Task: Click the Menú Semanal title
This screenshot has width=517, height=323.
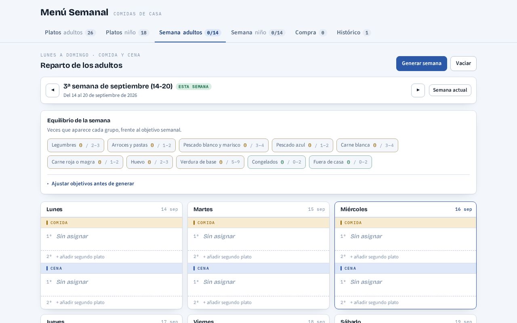Action: click(74, 13)
